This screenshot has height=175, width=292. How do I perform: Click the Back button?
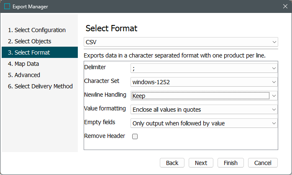pyautogui.click(x=172, y=163)
